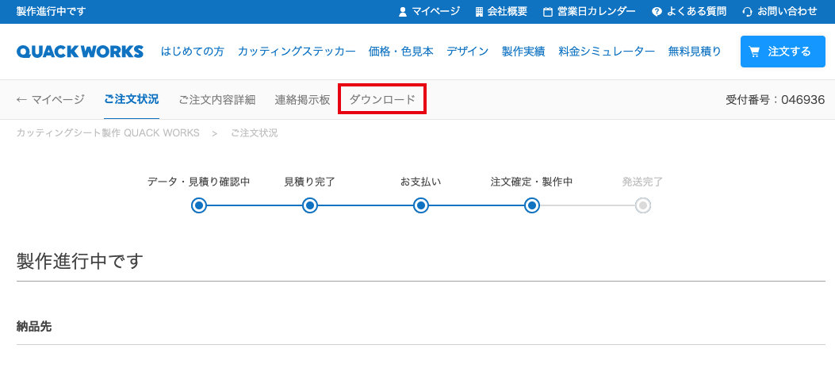The width and height of the screenshot is (835, 368).
Task: Click the person icon beside マイページ
Action: coord(403,12)
